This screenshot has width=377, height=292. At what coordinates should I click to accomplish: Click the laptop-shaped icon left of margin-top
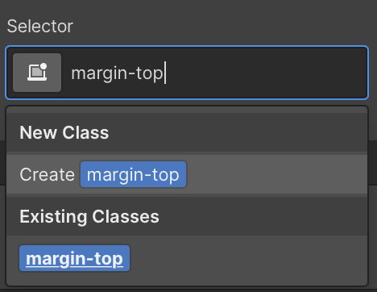coord(37,73)
